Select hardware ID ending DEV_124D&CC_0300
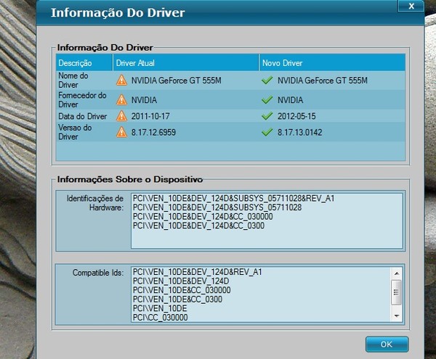 pos(198,226)
